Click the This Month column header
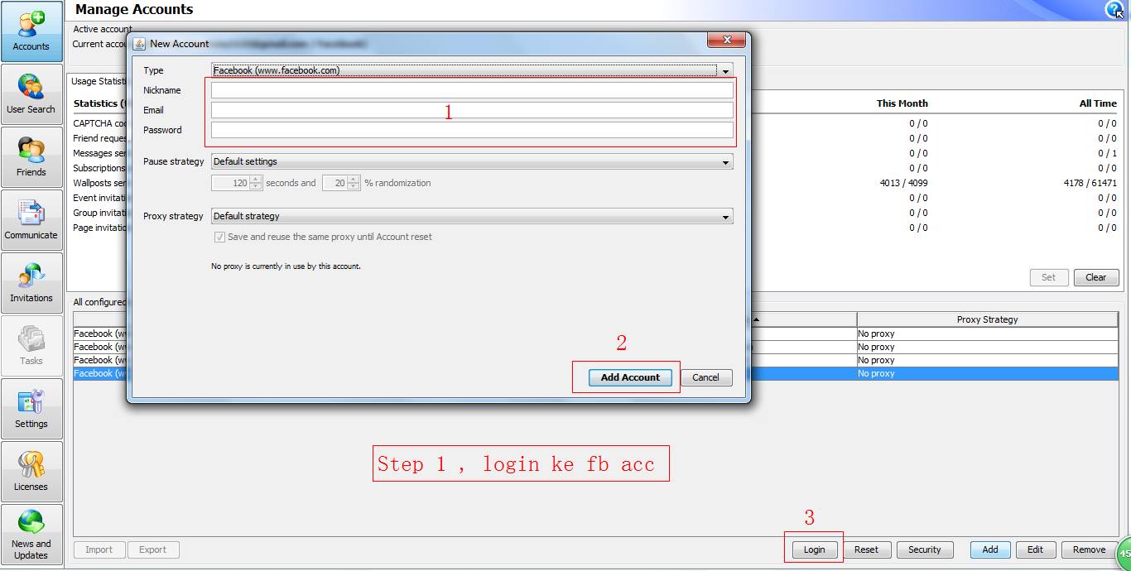1131x571 pixels. (902, 103)
